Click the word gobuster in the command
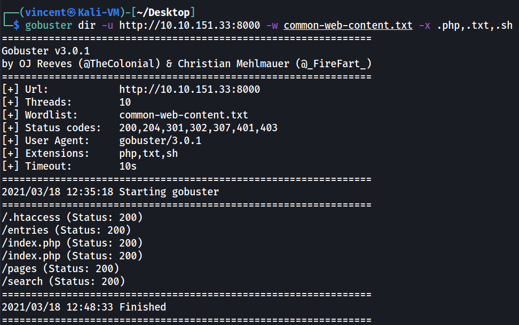The width and height of the screenshot is (519, 325). click(x=49, y=25)
